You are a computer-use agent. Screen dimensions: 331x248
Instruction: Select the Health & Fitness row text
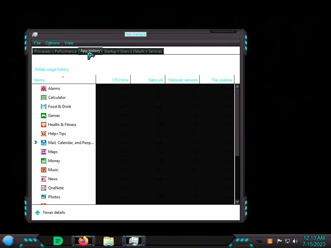[x=62, y=125]
